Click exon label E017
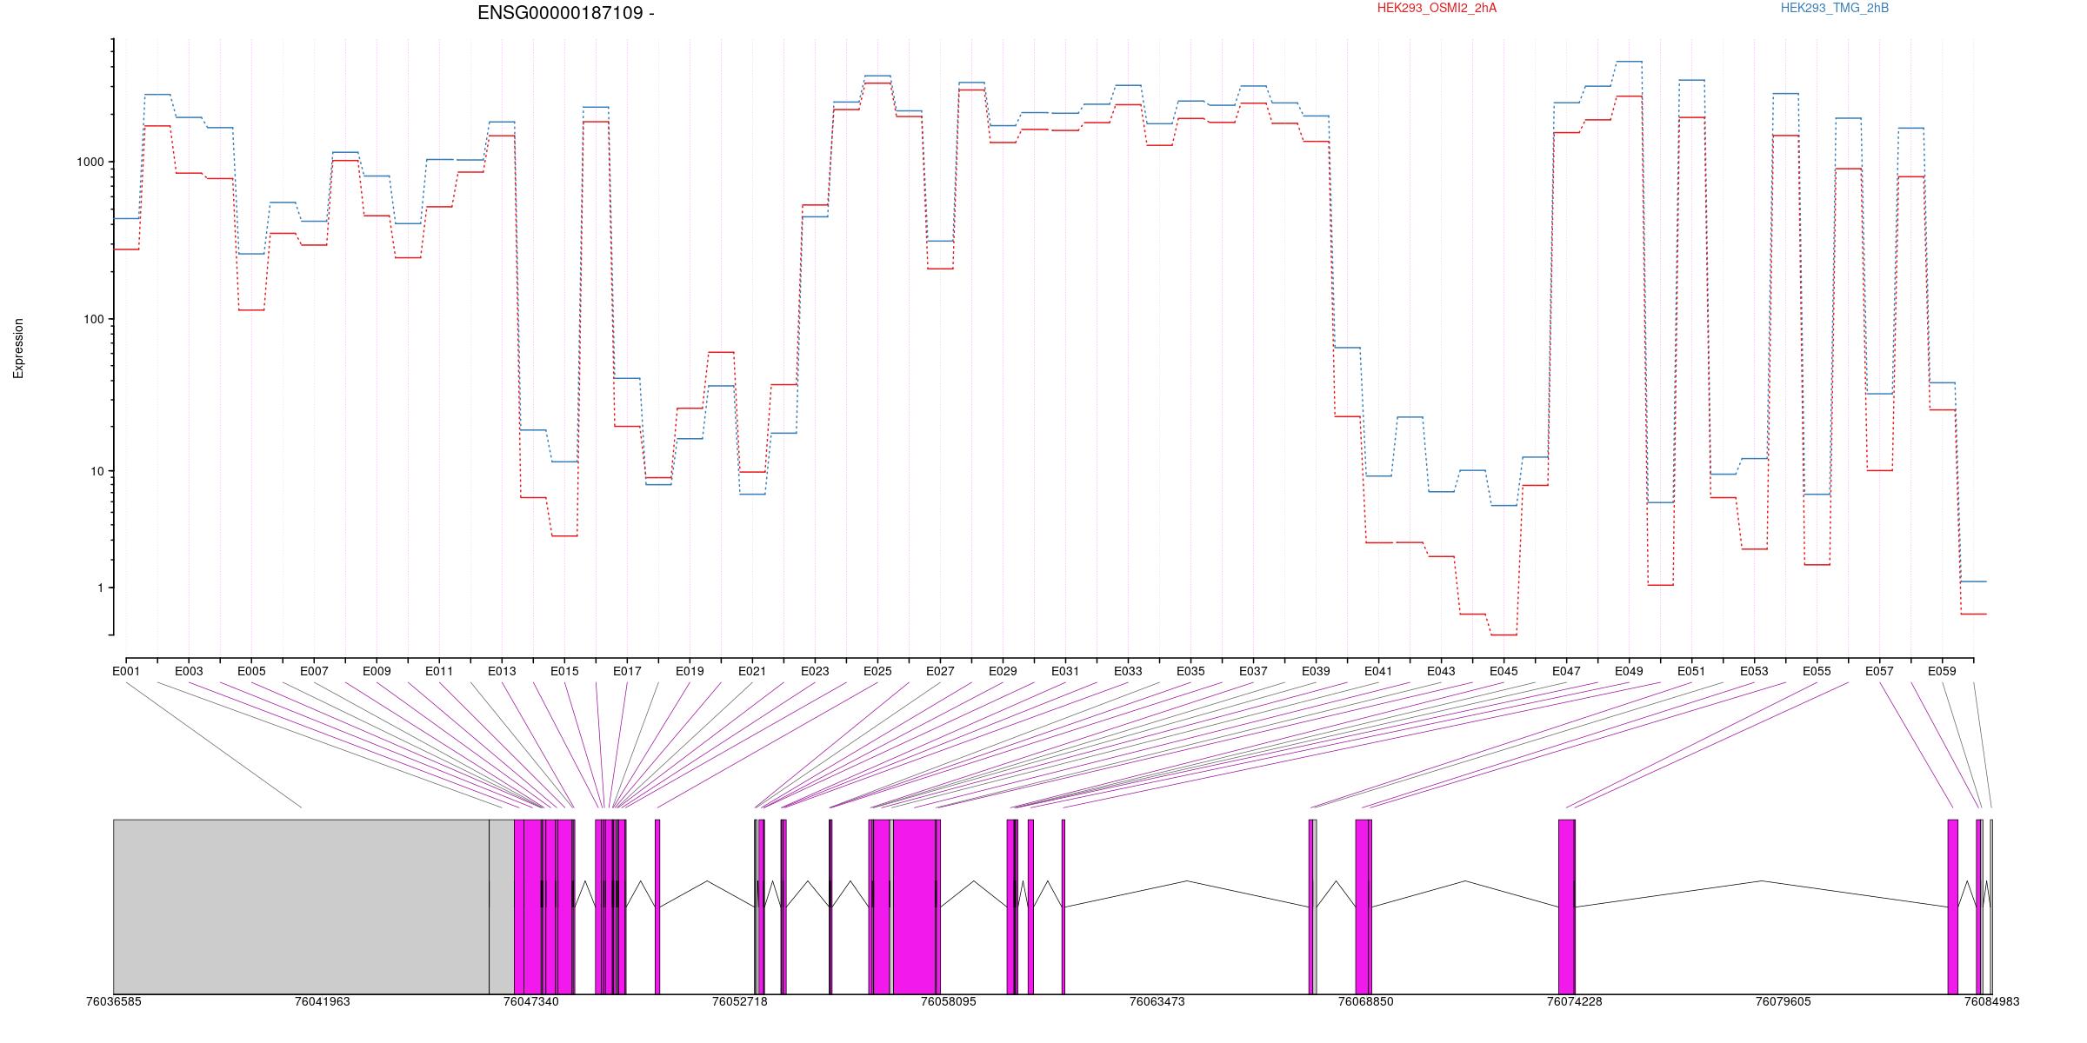This screenshot has height=1043, width=2087. [627, 671]
